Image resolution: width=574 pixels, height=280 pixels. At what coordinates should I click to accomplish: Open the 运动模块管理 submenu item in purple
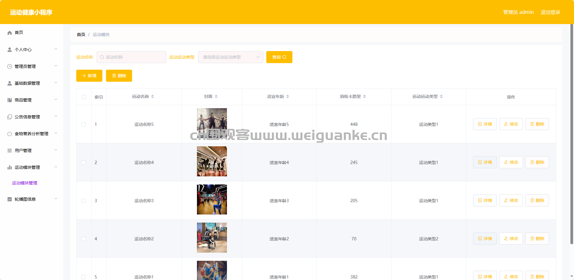25,183
